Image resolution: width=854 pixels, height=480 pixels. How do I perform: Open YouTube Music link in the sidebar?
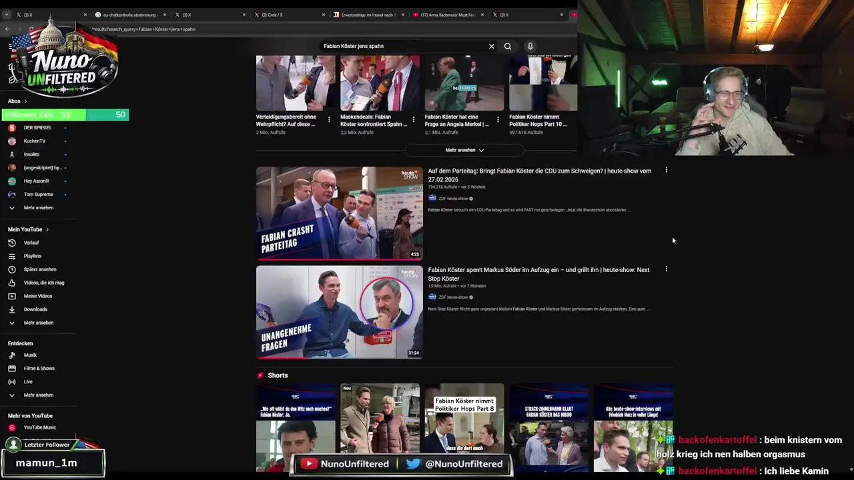click(x=39, y=427)
